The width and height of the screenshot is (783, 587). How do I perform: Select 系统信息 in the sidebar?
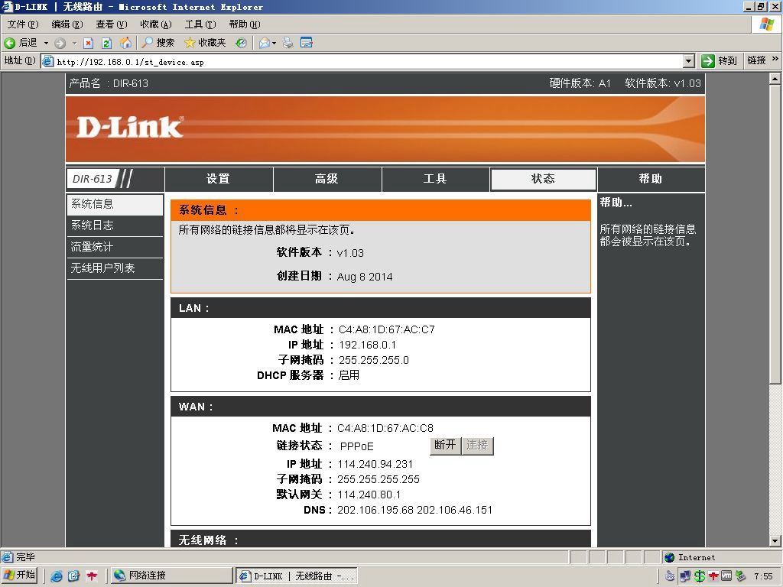click(115, 205)
